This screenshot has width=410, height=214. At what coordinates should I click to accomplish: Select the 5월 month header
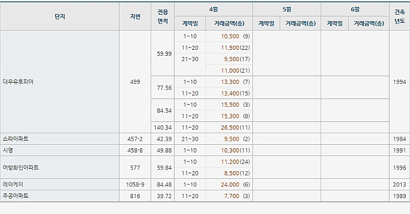tap(286, 9)
